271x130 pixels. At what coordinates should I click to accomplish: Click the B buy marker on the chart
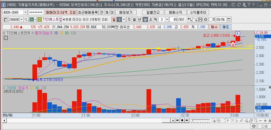pos(233,44)
